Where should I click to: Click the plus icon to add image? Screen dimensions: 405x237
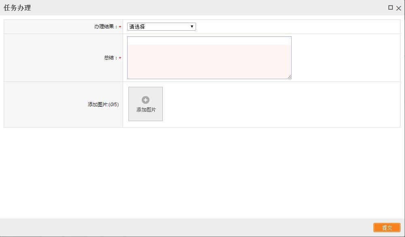pos(145,100)
